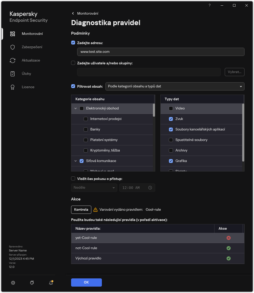The width and height of the screenshot is (254, 293).
Task: Select the Aktualizace sidebar icon
Action: [13, 60]
